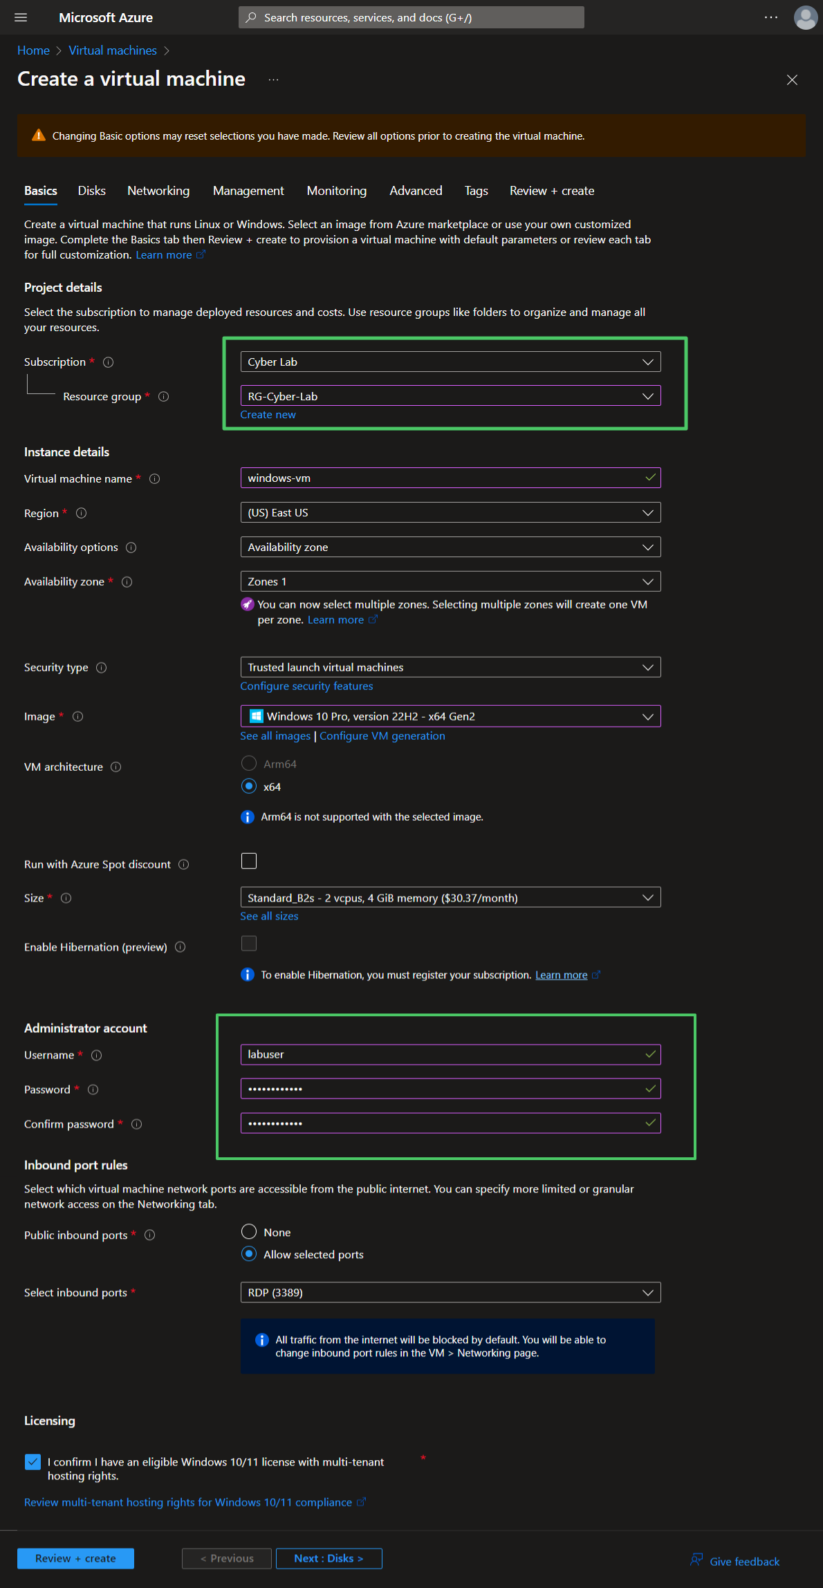Click the info icon beside Region
This screenshot has width=823, height=1588.
(x=82, y=513)
